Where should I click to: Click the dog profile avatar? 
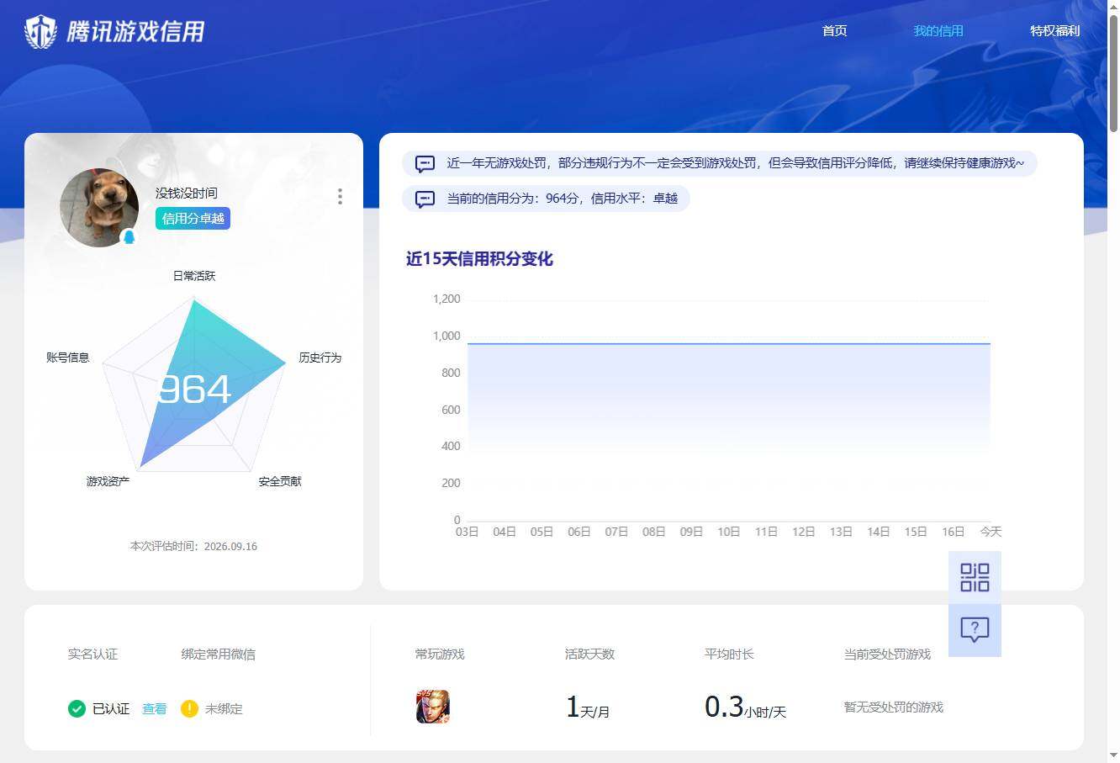tap(99, 208)
